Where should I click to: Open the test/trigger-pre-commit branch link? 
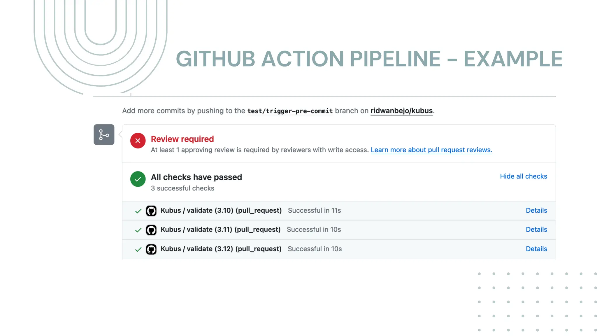pyautogui.click(x=290, y=111)
